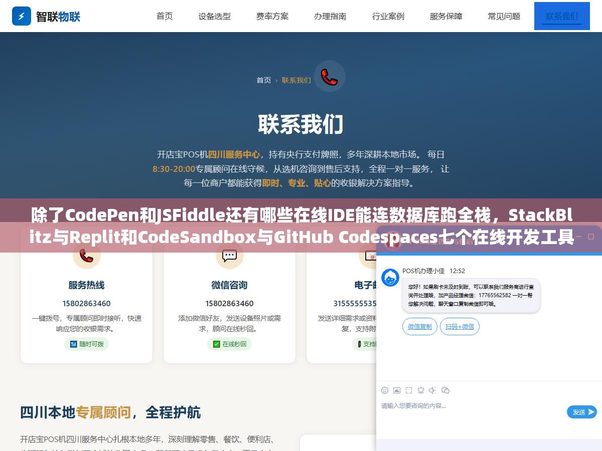This screenshot has height=451, width=602.
Task: Click the 微信复制 button in chat
Action: click(x=419, y=327)
